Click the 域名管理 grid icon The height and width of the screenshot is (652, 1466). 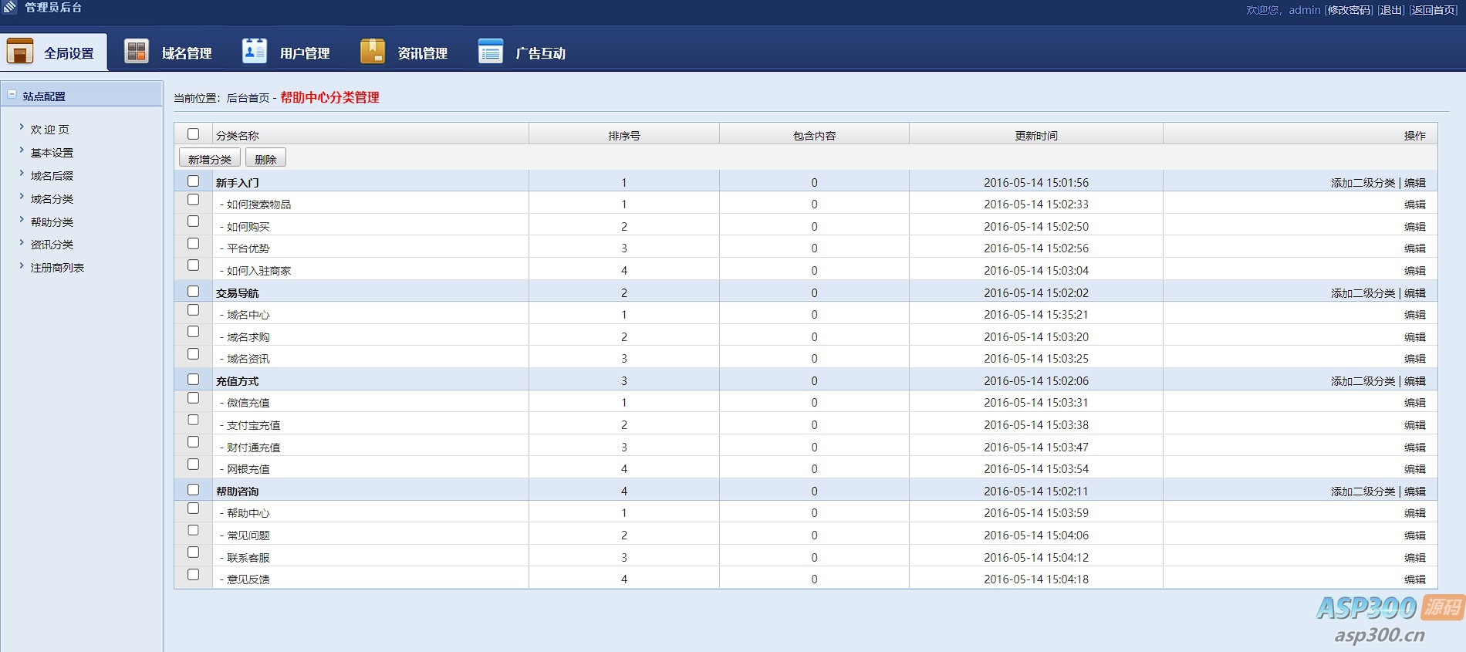(x=137, y=51)
